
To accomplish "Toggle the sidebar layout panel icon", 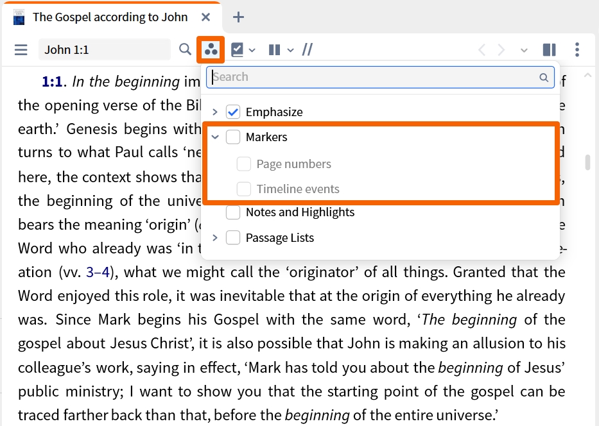I will (x=550, y=49).
